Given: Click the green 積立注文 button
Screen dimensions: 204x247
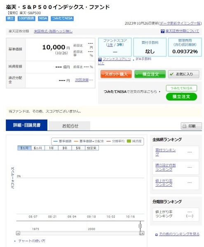Looking at the screenshot, I should point(150,74).
